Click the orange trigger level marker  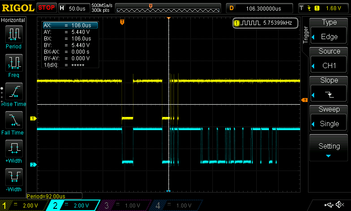pos(304,101)
